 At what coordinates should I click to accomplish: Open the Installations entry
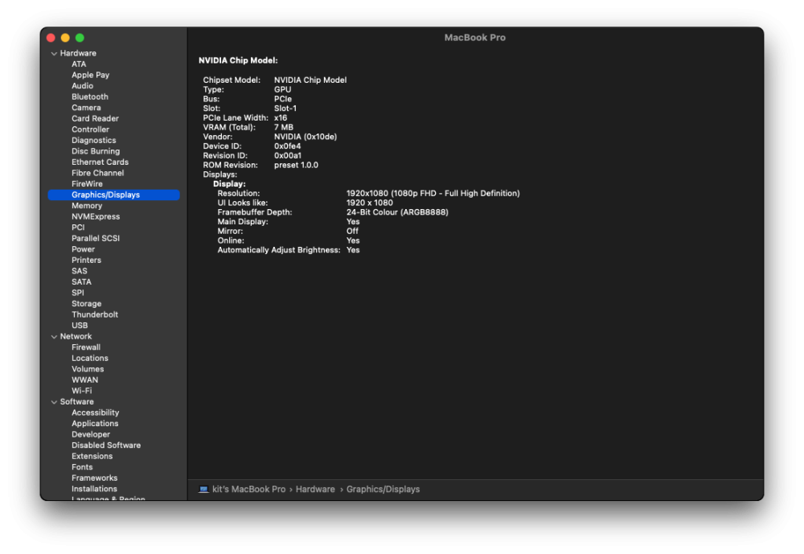pyautogui.click(x=94, y=489)
